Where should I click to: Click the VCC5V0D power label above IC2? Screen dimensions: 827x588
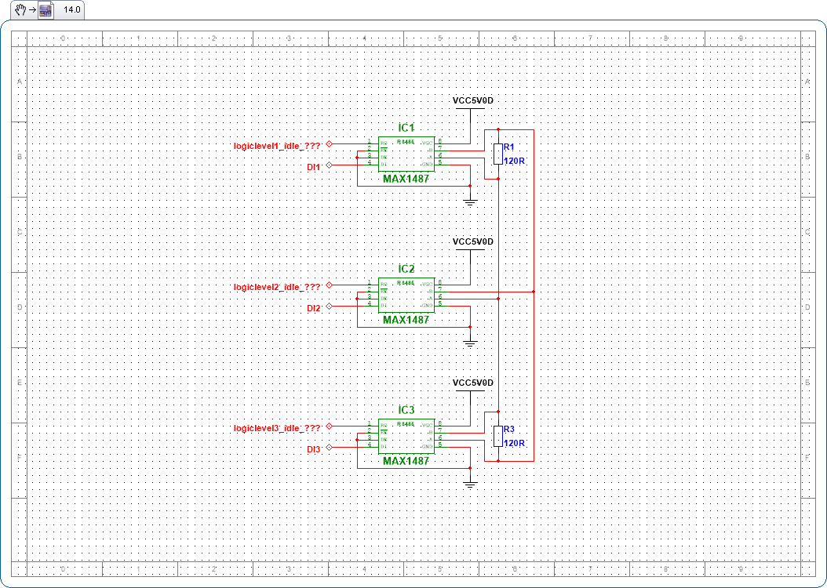tap(472, 241)
